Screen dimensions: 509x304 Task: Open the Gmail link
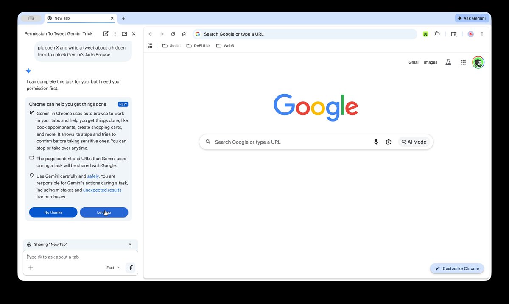tap(414, 62)
